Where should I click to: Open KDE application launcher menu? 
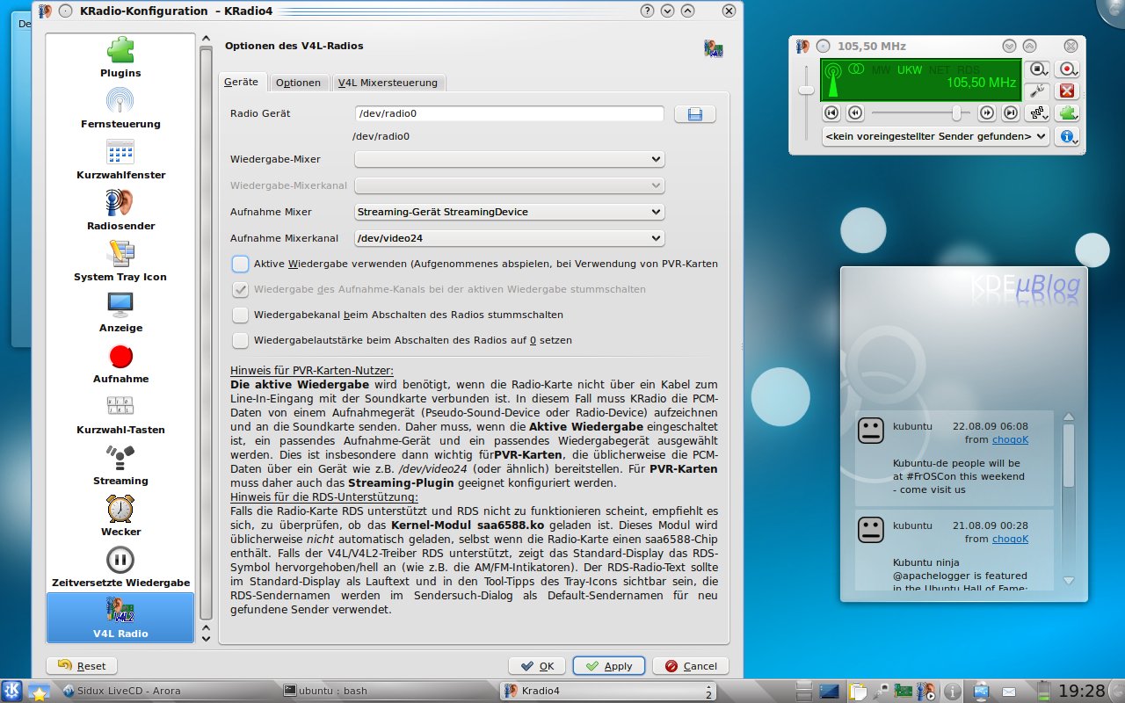coord(13,691)
